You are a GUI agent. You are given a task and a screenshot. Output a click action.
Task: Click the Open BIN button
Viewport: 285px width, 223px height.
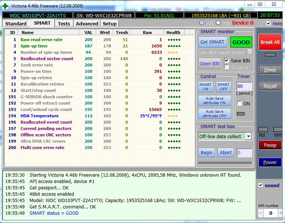pos(209,64)
